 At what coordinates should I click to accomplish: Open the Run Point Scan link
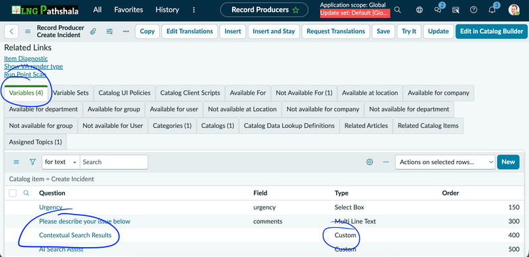pyautogui.click(x=25, y=75)
